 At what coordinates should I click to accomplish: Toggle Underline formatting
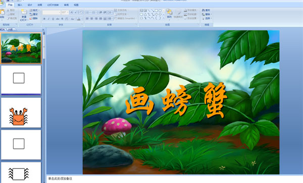pos(53,19)
